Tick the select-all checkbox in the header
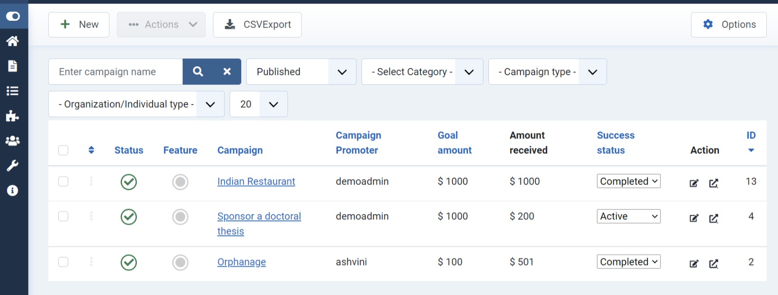 click(x=63, y=150)
